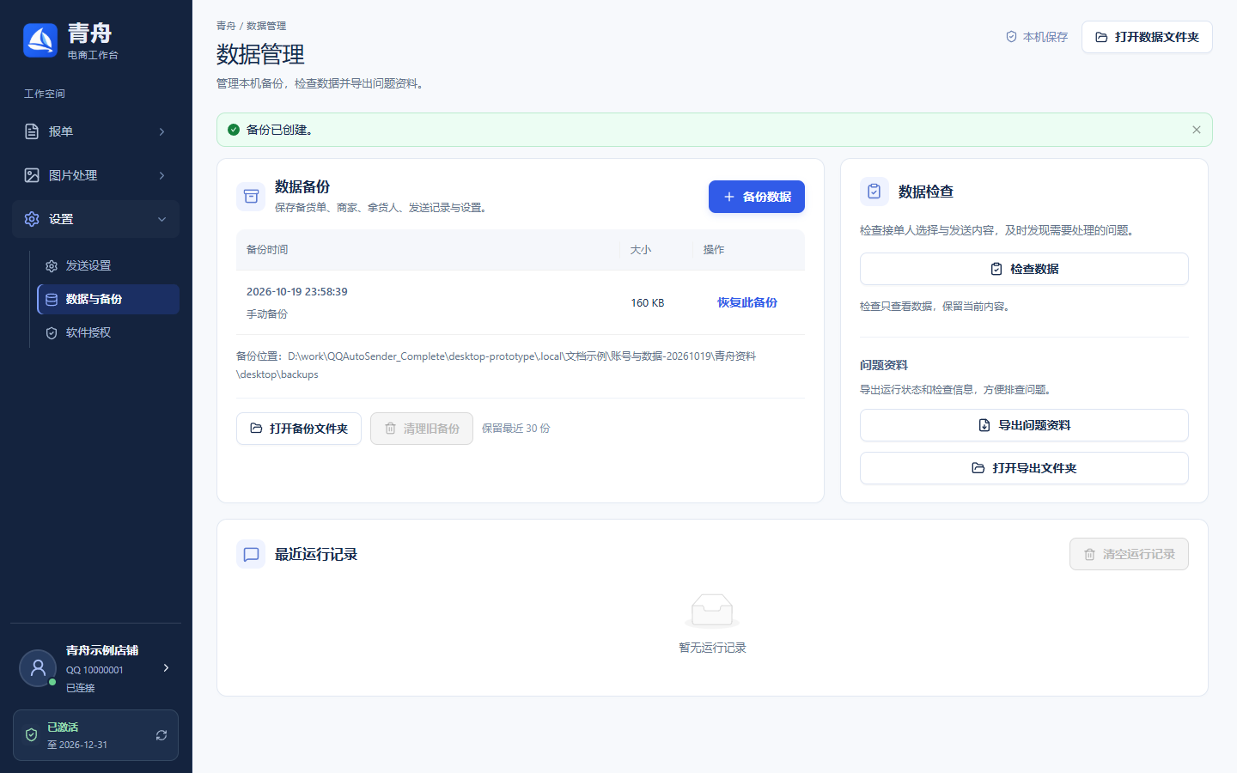Click the 至 2026-12-31 expiry text

tap(77, 745)
